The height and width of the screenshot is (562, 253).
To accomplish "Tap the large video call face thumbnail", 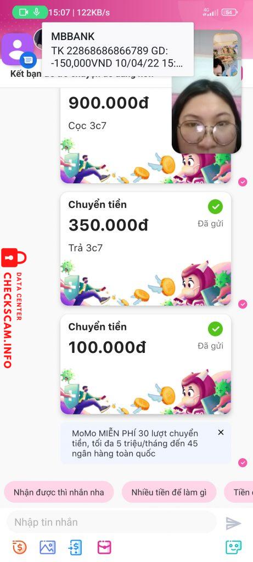I will coord(206,115).
